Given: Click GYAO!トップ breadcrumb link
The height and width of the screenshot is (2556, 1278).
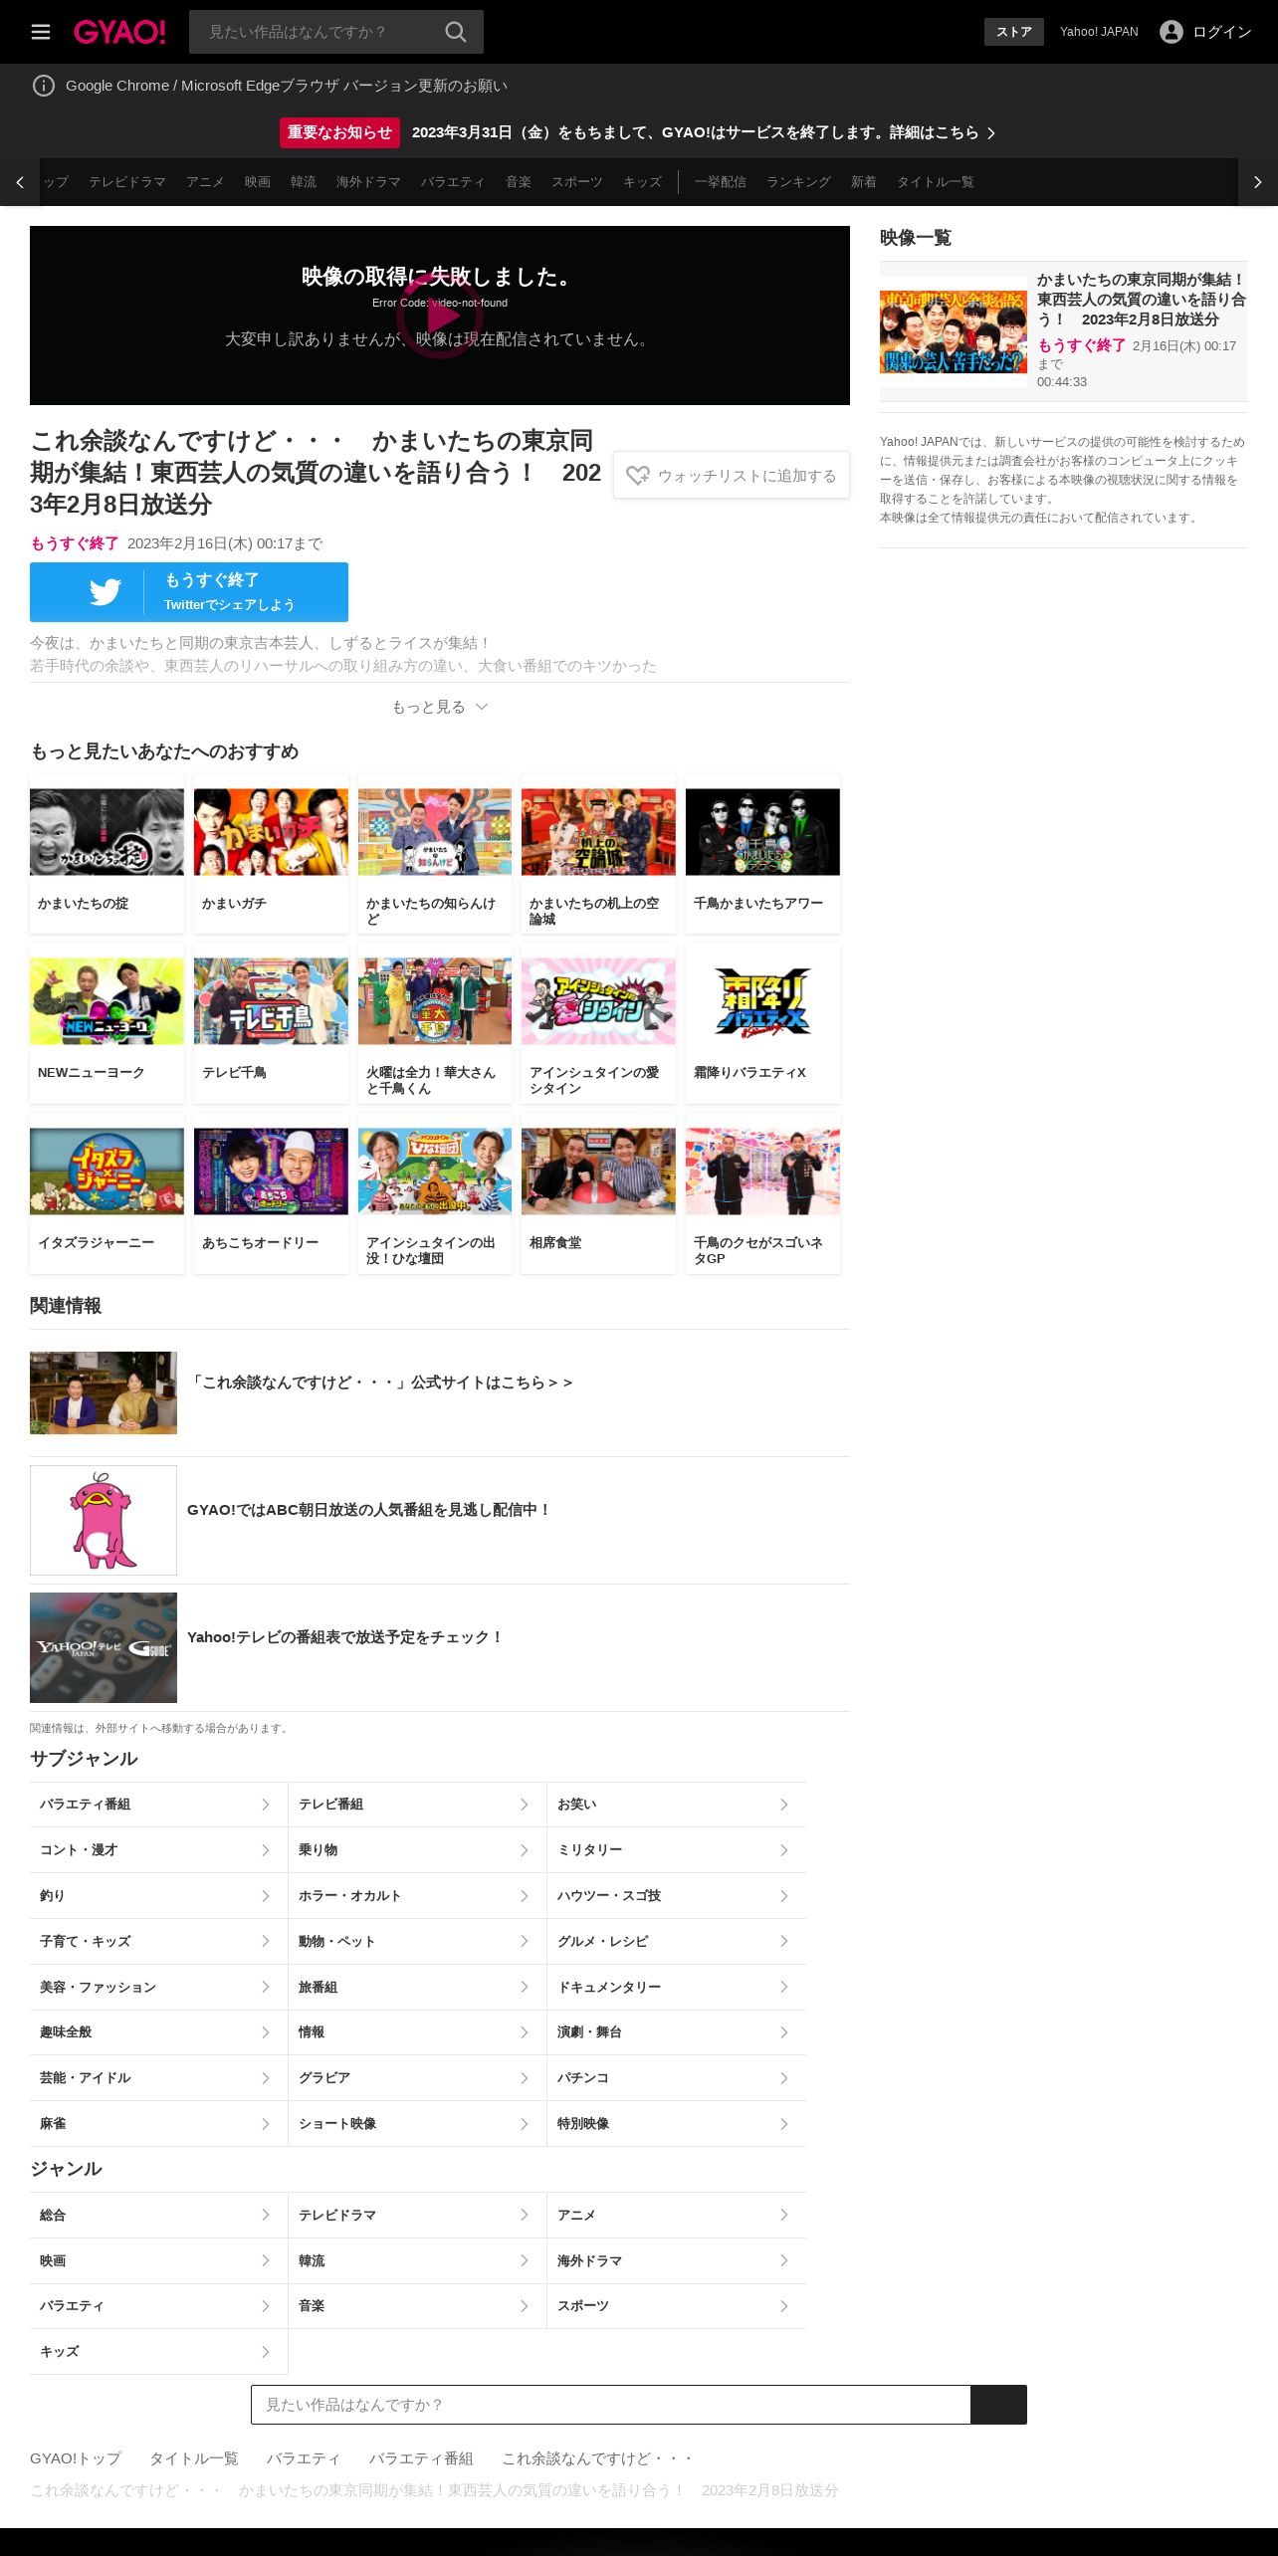Looking at the screenshot, I should point(76,2457).
